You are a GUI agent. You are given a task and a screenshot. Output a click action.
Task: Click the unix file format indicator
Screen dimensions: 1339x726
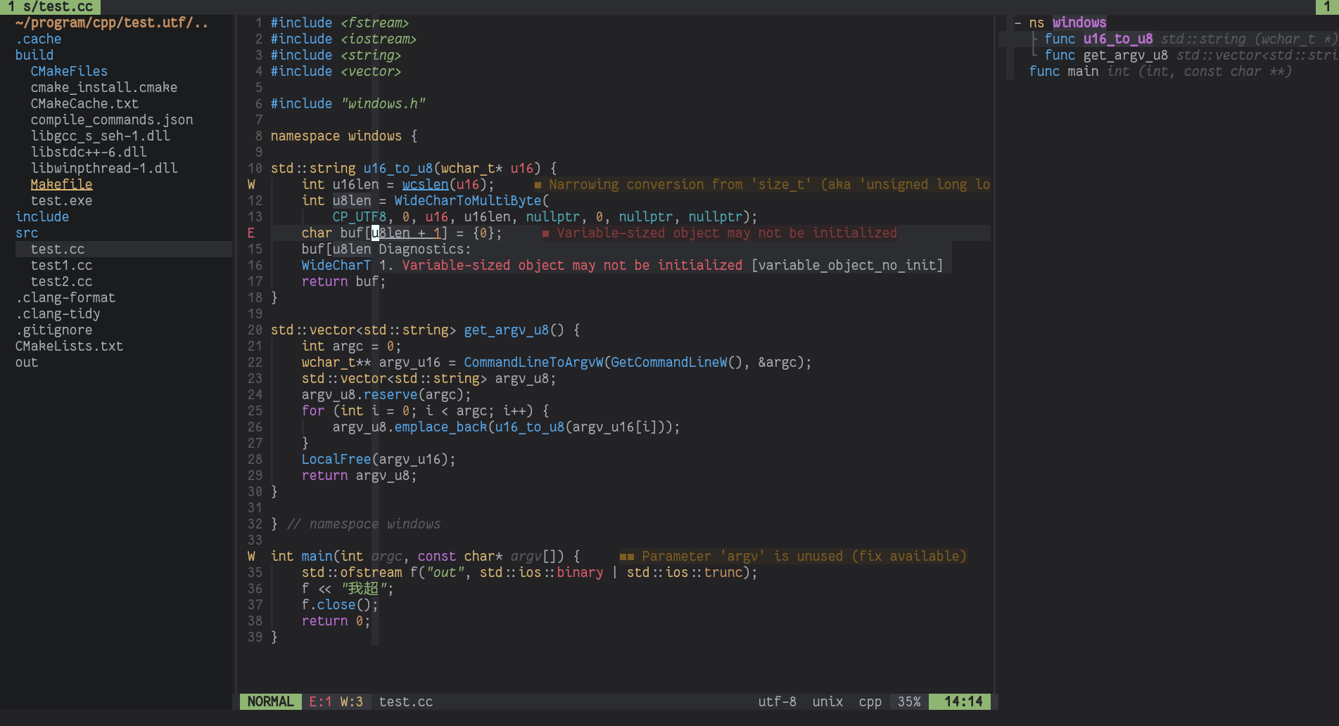pos(827,701)
